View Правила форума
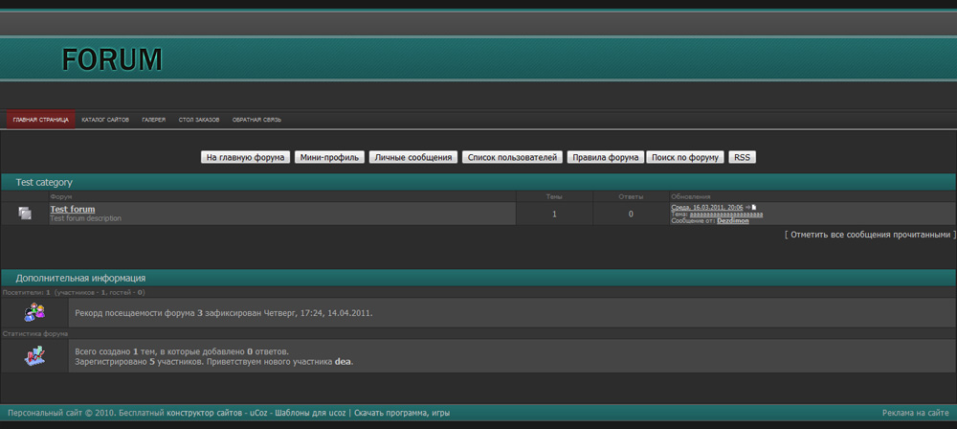This screenshot has width=957, height=429. pos(605,157)
